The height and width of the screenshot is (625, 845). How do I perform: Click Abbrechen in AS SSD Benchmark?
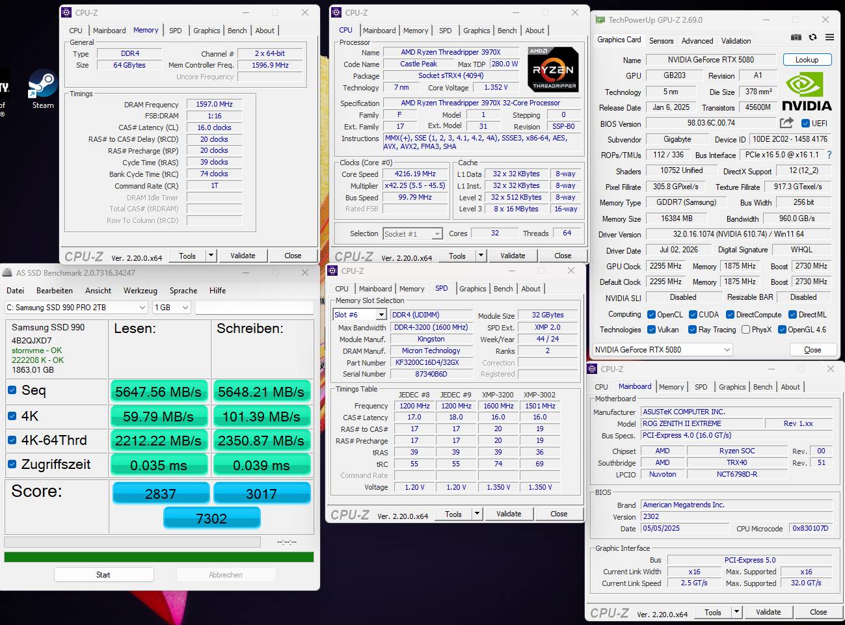point(226,575)
